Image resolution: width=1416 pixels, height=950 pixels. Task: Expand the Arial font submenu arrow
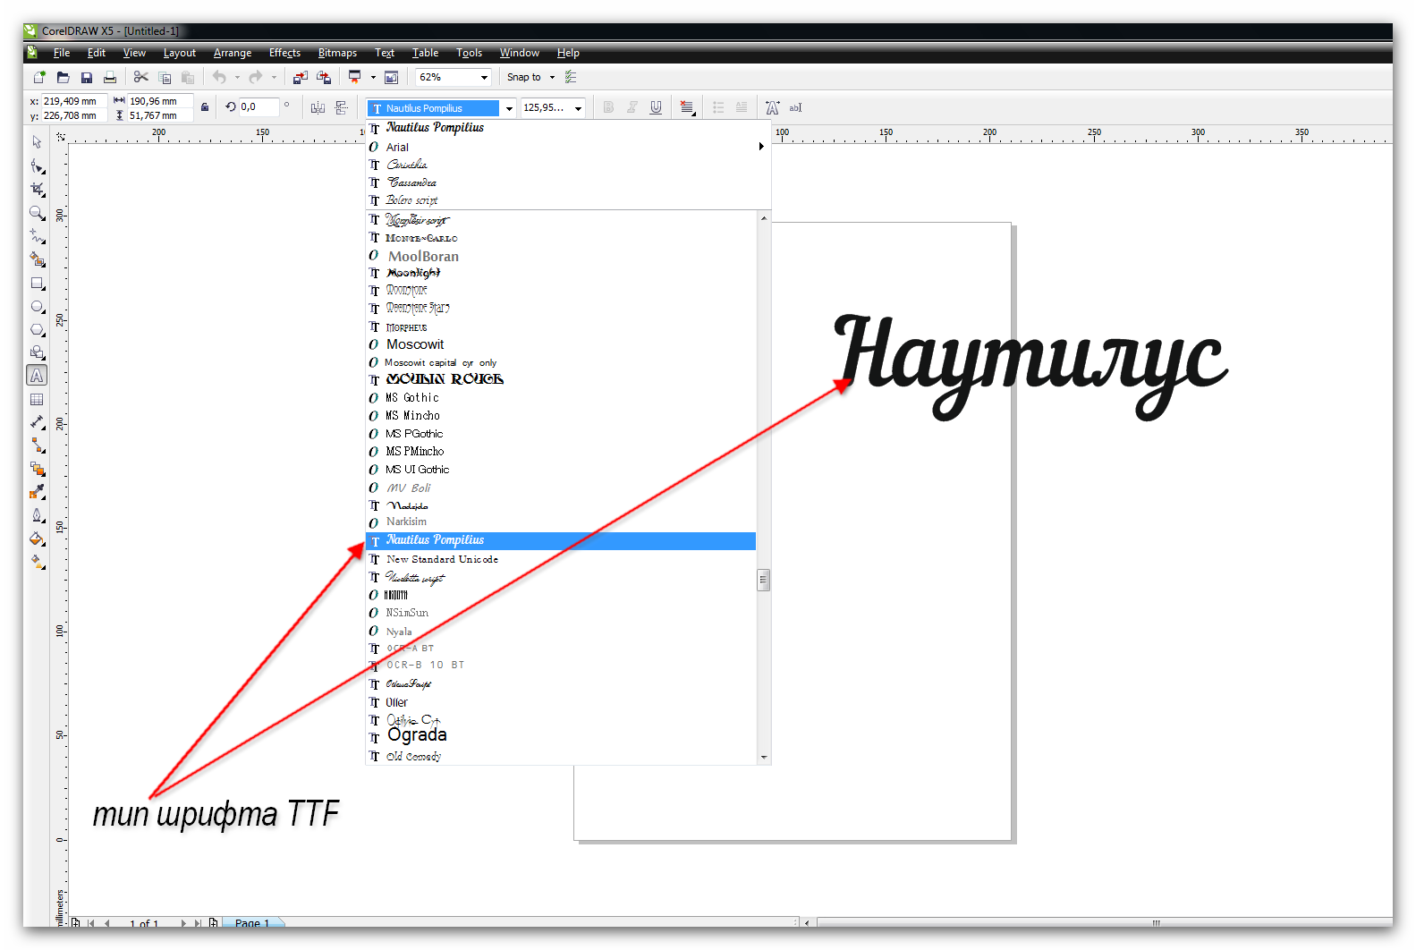pos(761,147)
